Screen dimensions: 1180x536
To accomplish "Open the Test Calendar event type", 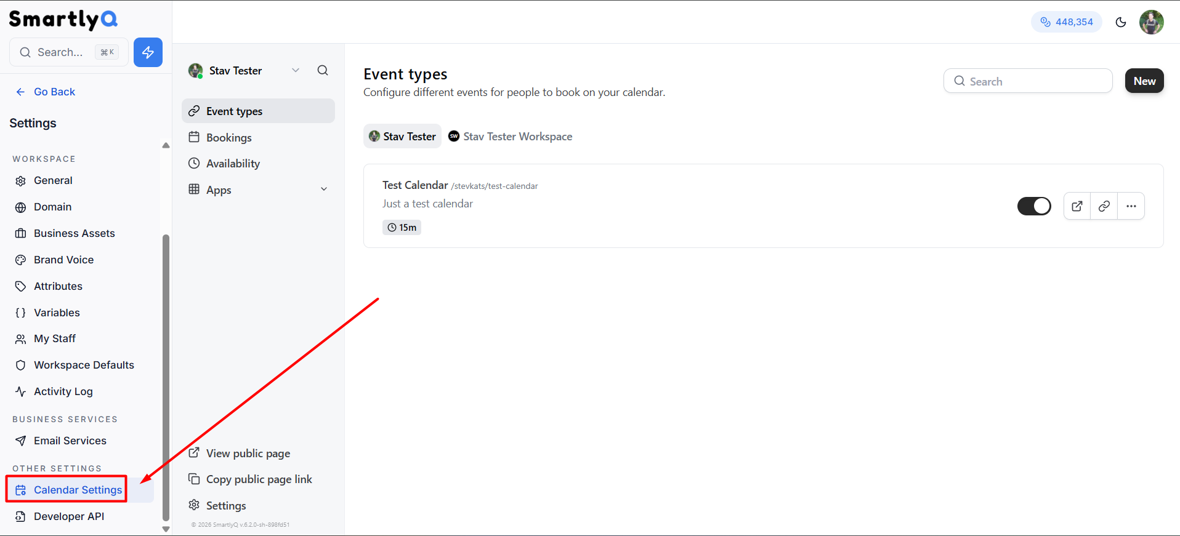I will (415, 185).
